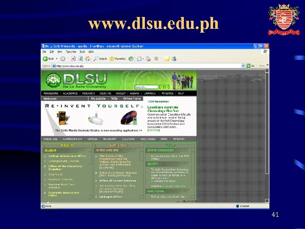The width and height of the screenshot is (305, 229).
Task: Click the Messenger people toolbar icon
Action: (x=174, y=59)
